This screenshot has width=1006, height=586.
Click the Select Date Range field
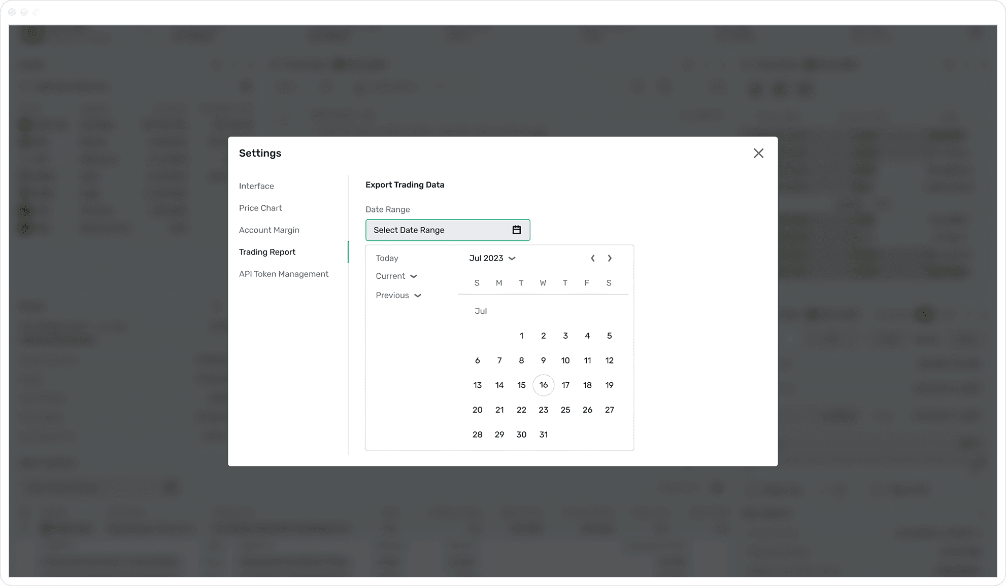[439, 230]
